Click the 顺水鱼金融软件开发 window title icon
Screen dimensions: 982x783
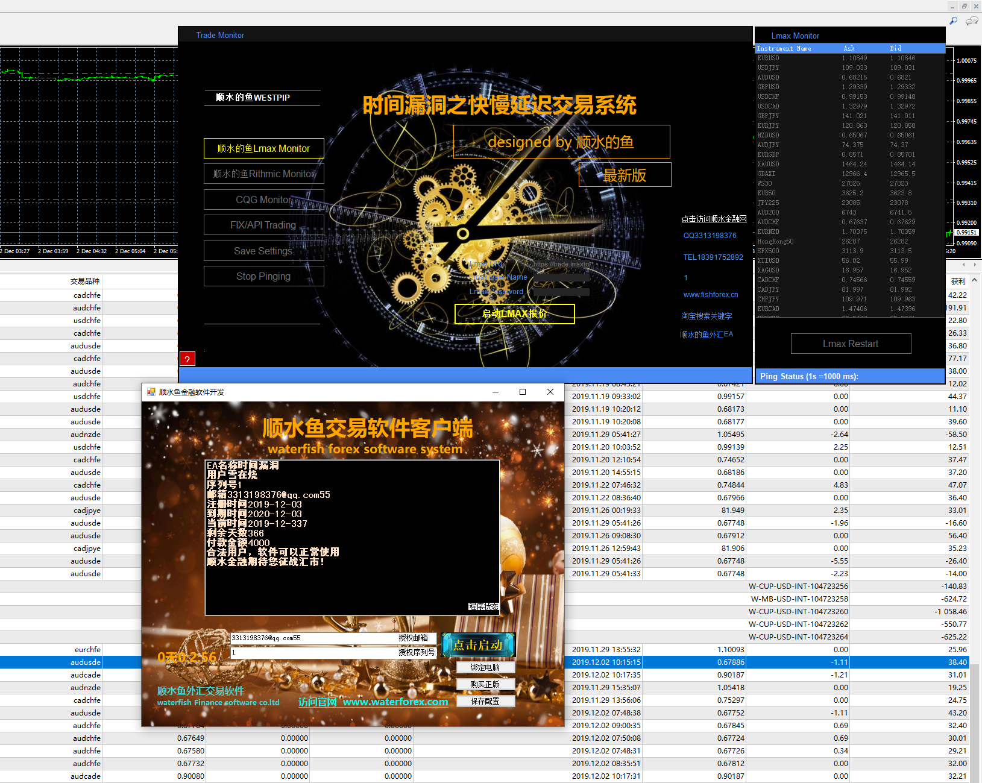(x=151, y=392)
